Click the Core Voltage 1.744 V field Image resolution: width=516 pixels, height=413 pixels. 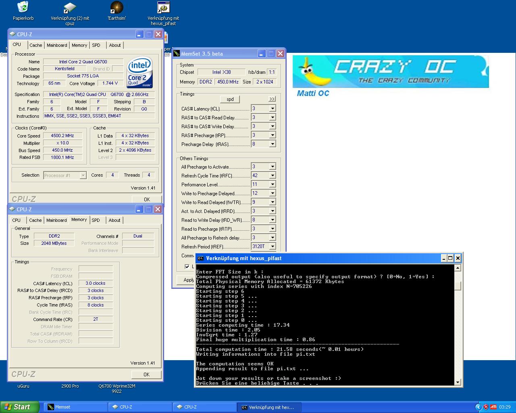pos(110,83)
